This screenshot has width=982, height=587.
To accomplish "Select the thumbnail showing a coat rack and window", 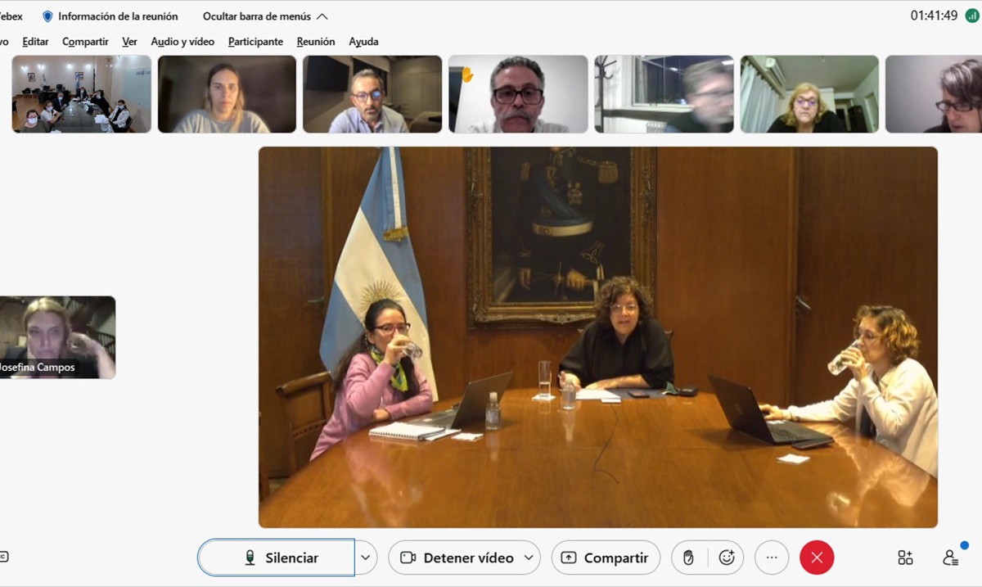I will click(664, 94).
